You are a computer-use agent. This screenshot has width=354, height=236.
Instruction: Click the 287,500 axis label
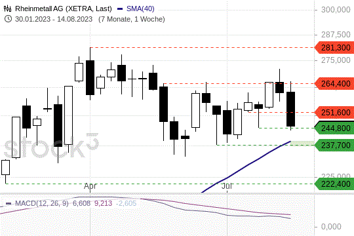point(336,35)
